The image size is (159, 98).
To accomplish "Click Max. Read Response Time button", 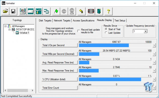I will pos(59,71).
